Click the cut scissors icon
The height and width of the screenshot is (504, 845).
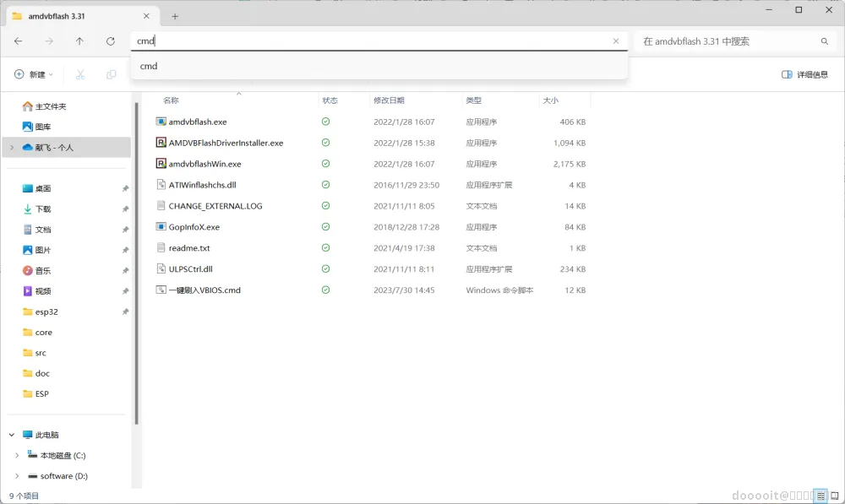point(80,74)
